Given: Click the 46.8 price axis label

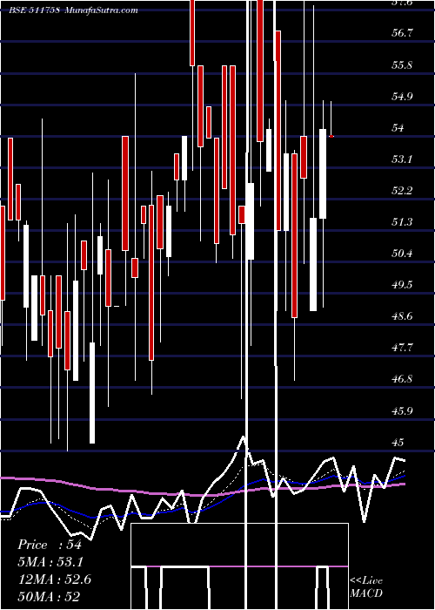Looking at the screenshot, I should 404,380.
